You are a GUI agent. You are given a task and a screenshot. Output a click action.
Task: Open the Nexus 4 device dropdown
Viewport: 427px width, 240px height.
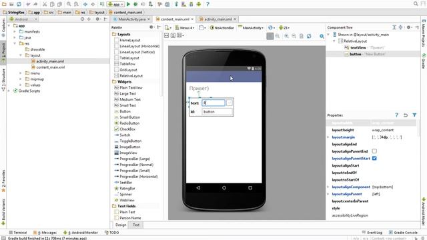(x=185, y=28)
